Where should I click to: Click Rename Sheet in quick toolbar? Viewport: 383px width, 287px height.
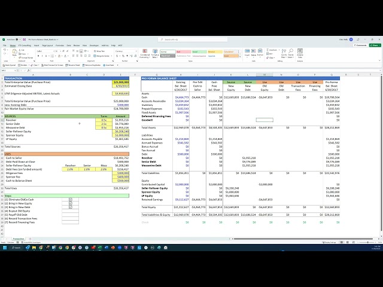73,65
